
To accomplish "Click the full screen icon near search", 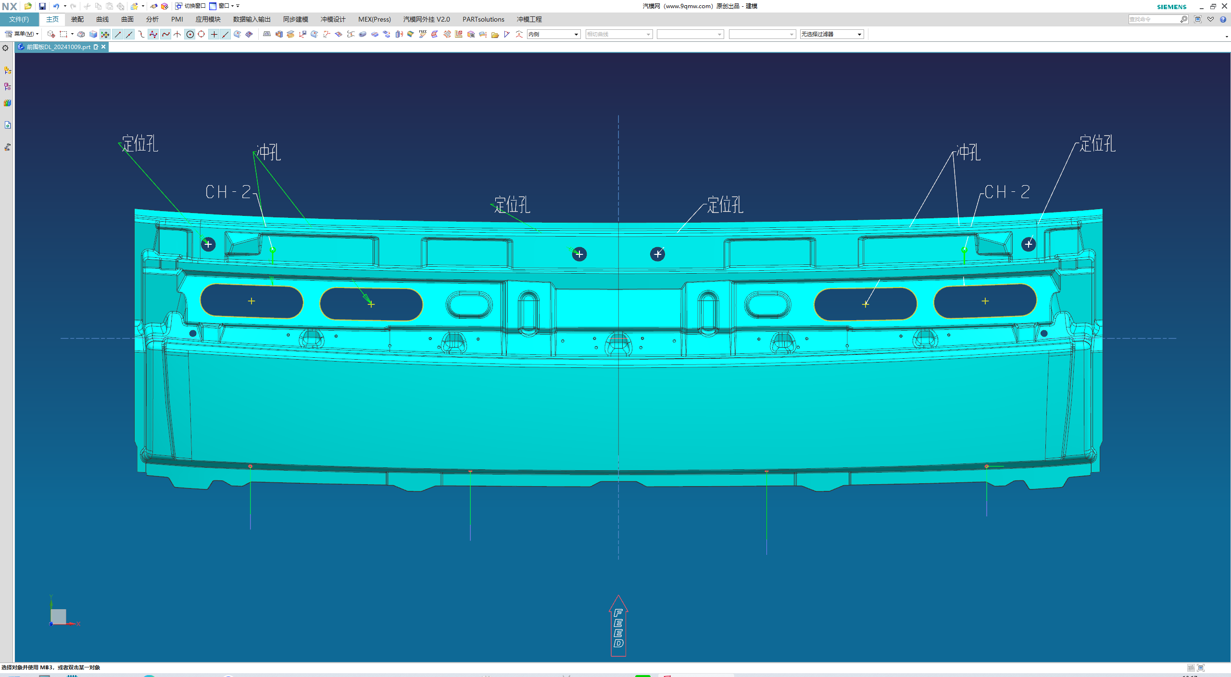I will (x=1198, y=19).
